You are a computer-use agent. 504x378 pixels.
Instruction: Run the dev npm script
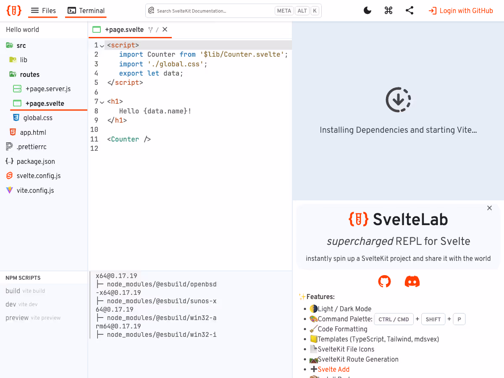coord(21,304)
